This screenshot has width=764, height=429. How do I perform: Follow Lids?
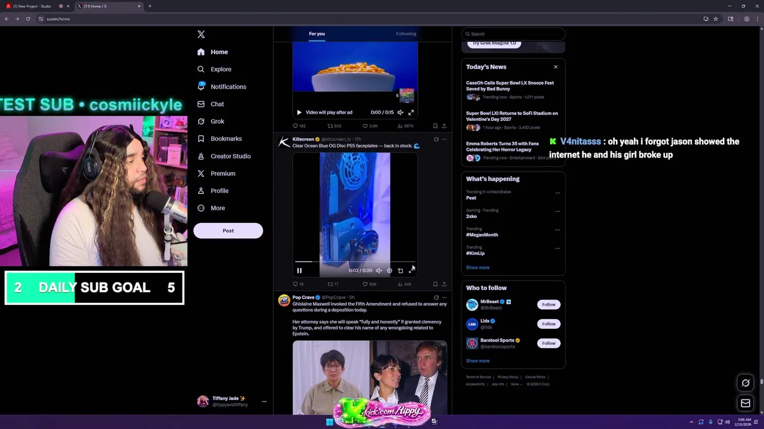549,324
